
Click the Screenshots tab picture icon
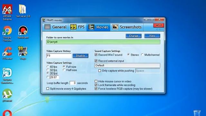tap(115, 27)
